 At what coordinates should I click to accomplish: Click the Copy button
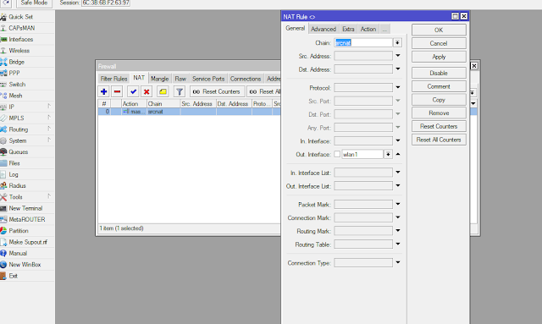click(439, 100)
